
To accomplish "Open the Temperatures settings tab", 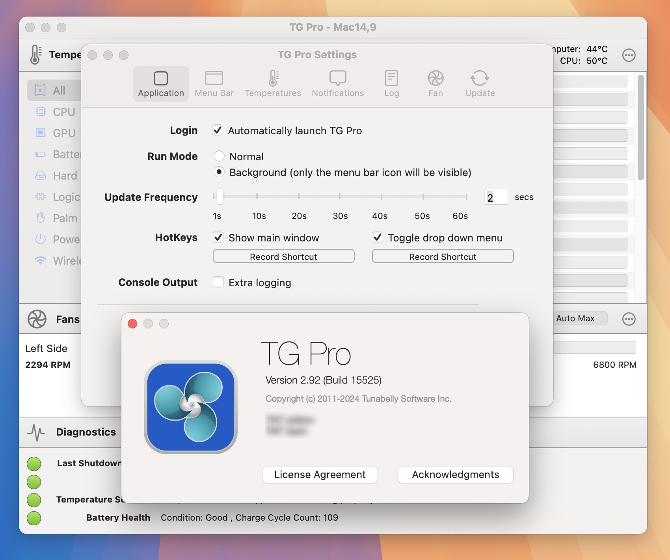I will point(273,84).
